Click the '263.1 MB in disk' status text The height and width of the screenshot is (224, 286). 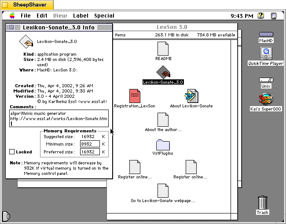point(172,35)
